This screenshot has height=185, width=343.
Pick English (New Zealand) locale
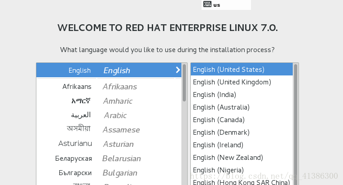tap(242, 158)
